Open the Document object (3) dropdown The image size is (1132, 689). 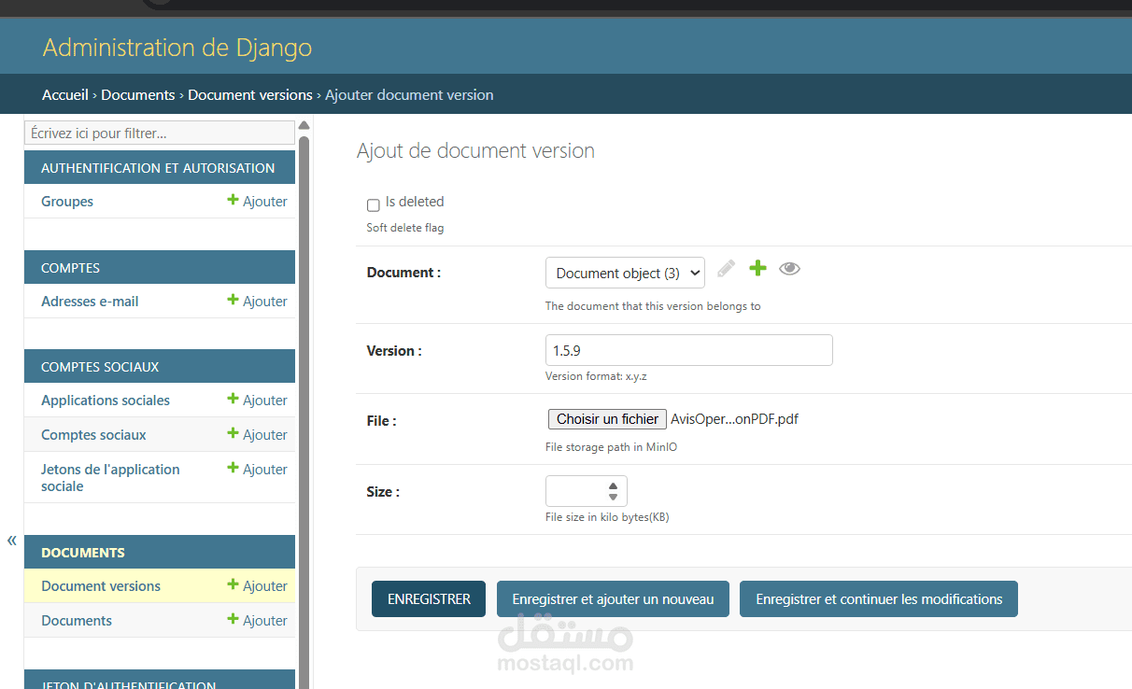pos(625,274)
